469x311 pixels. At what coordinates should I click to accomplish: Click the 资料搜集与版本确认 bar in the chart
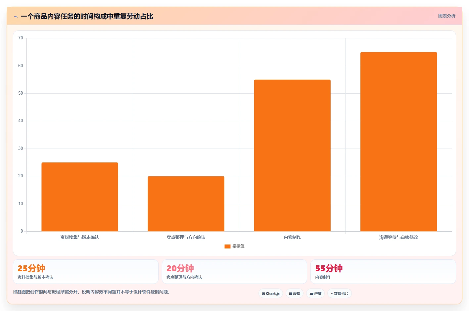tap(80, 197)
